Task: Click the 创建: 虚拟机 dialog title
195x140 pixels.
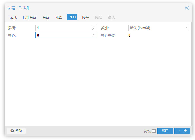Action: (x=18, y=8)
